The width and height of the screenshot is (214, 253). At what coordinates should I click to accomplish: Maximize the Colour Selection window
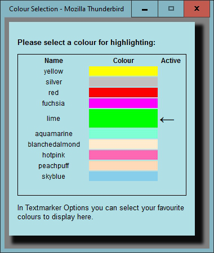(171, 8)
